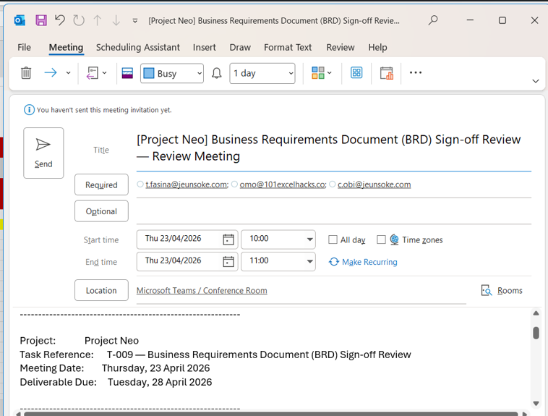Forward the meeting with the blue arrow
548x416 pixels.
click(51, 73)
